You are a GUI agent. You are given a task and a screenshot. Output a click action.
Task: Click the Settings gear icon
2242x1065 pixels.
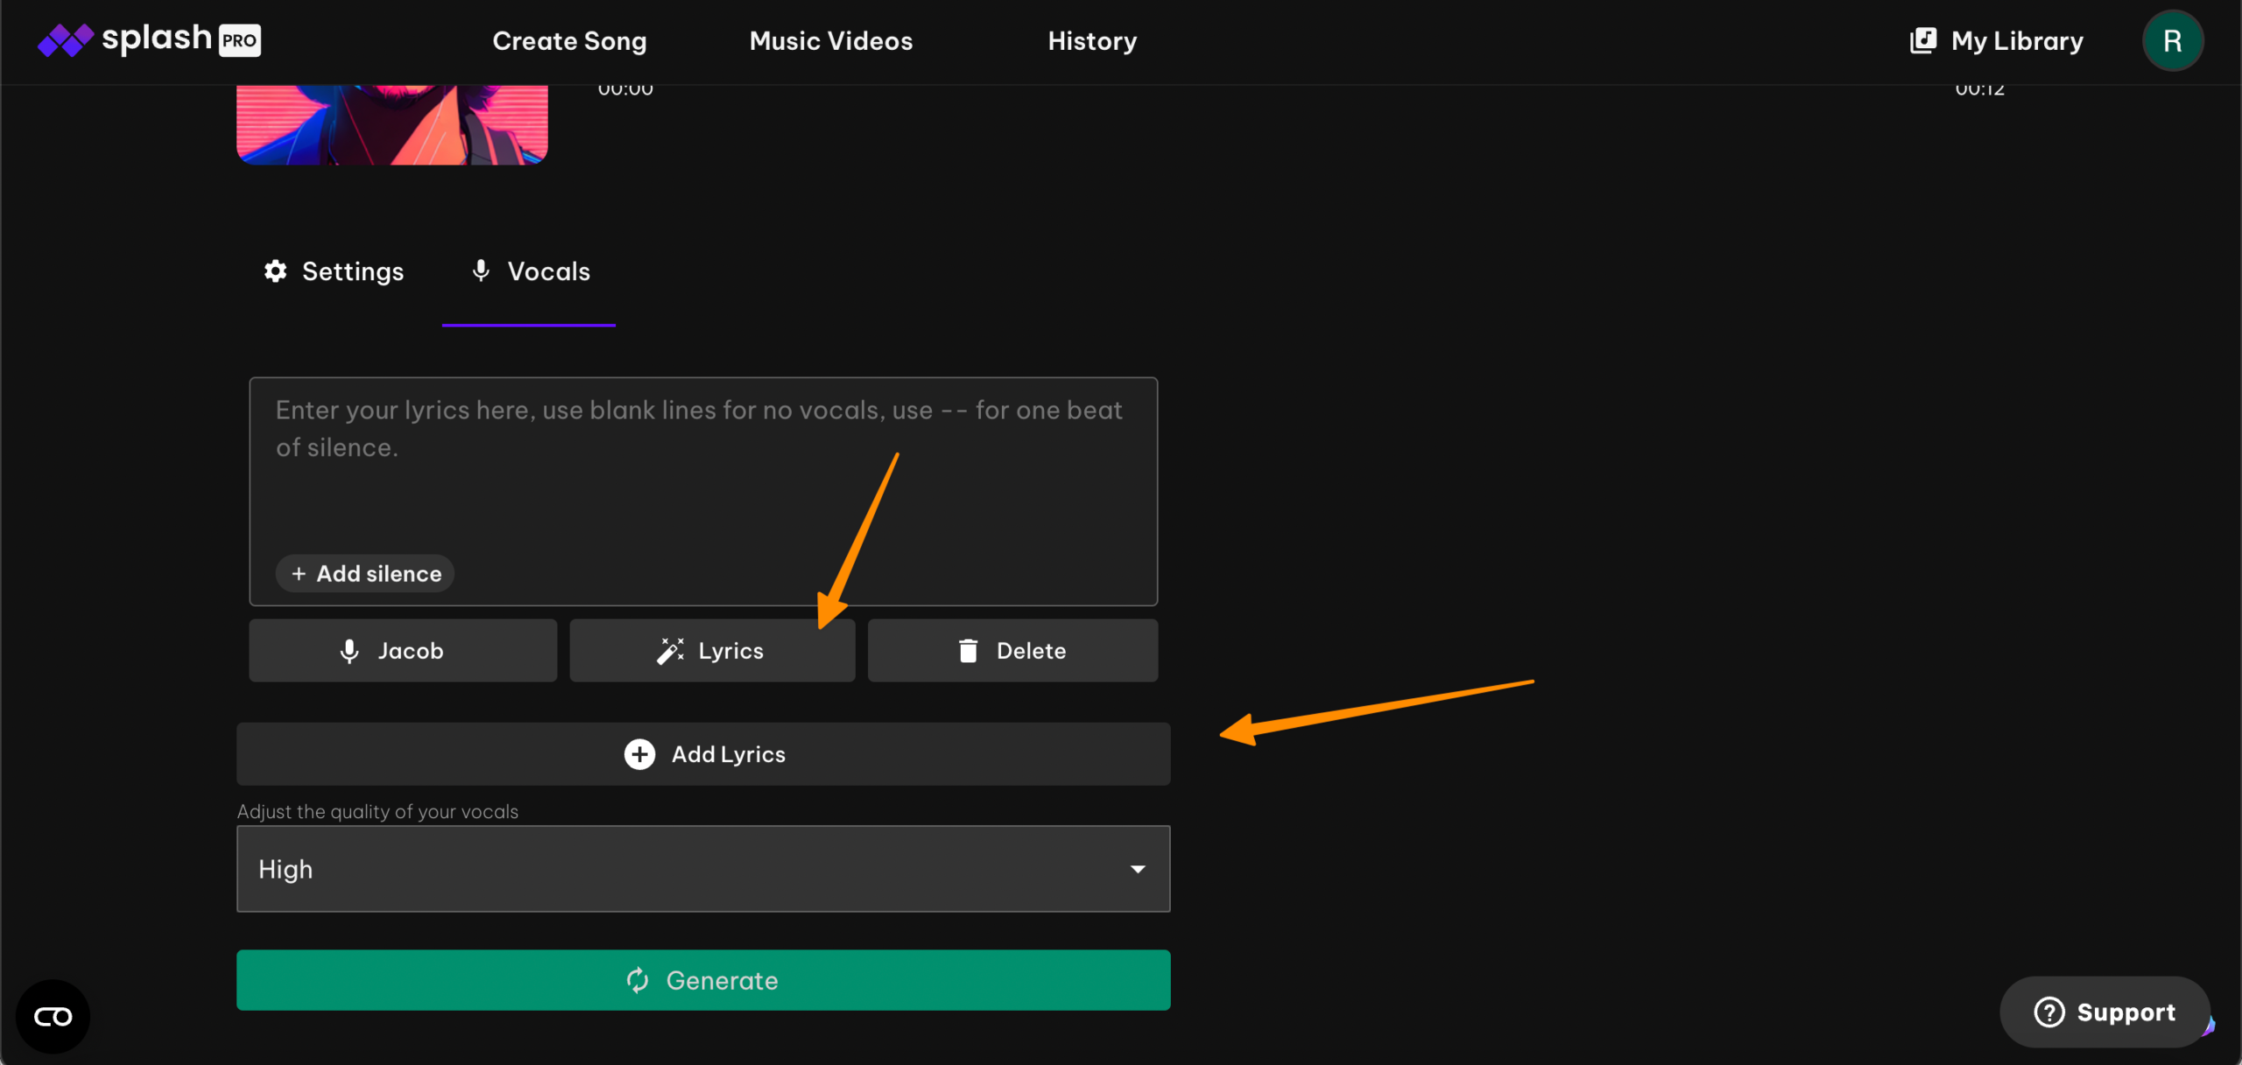(276, 272)
